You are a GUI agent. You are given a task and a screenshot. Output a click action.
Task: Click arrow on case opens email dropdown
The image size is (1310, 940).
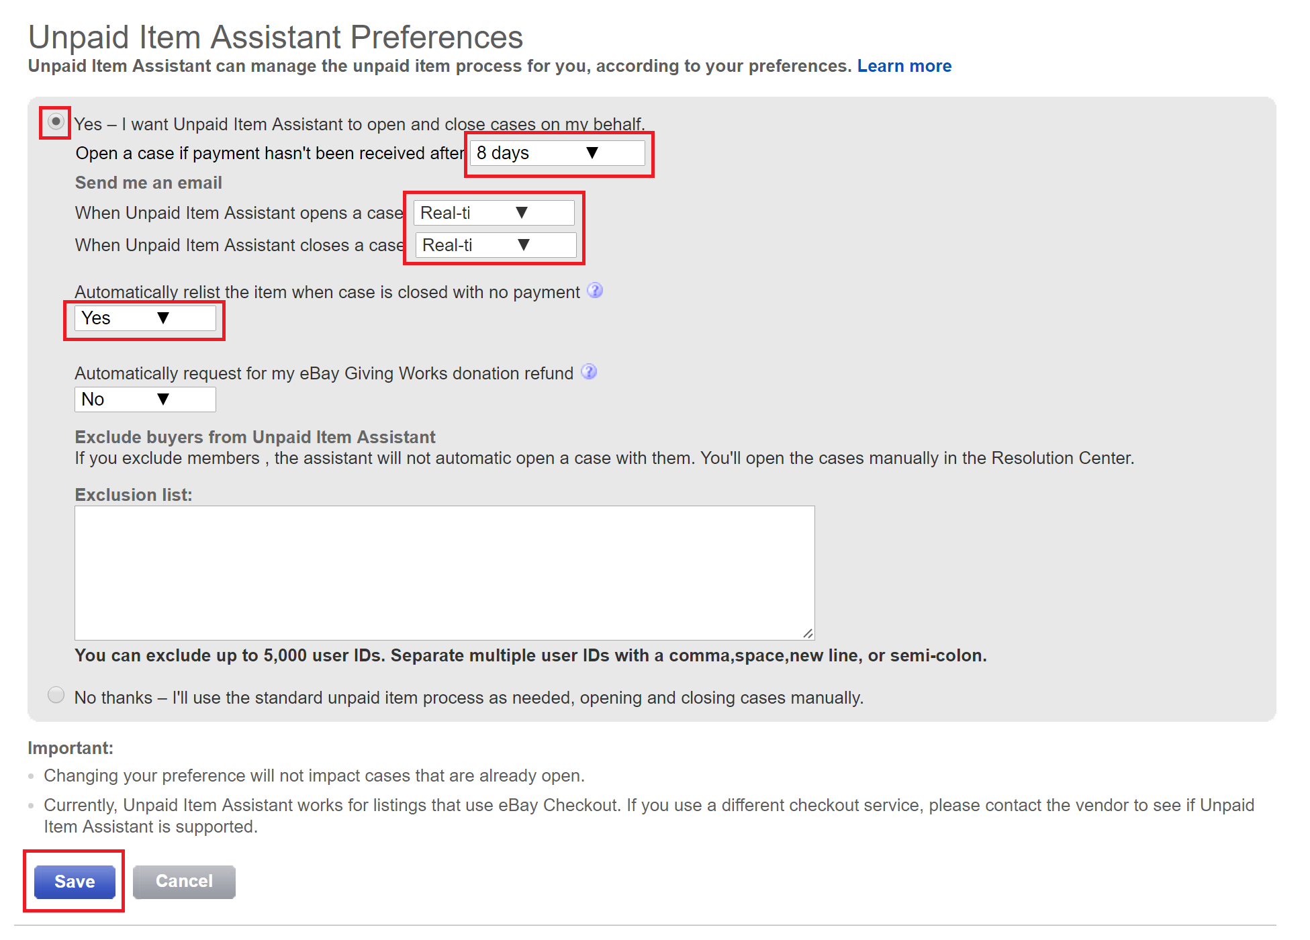click(522, 213)
